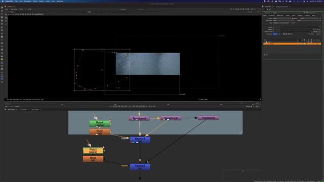Open the Clone tab in Roto properties

[x=294, y=16]
